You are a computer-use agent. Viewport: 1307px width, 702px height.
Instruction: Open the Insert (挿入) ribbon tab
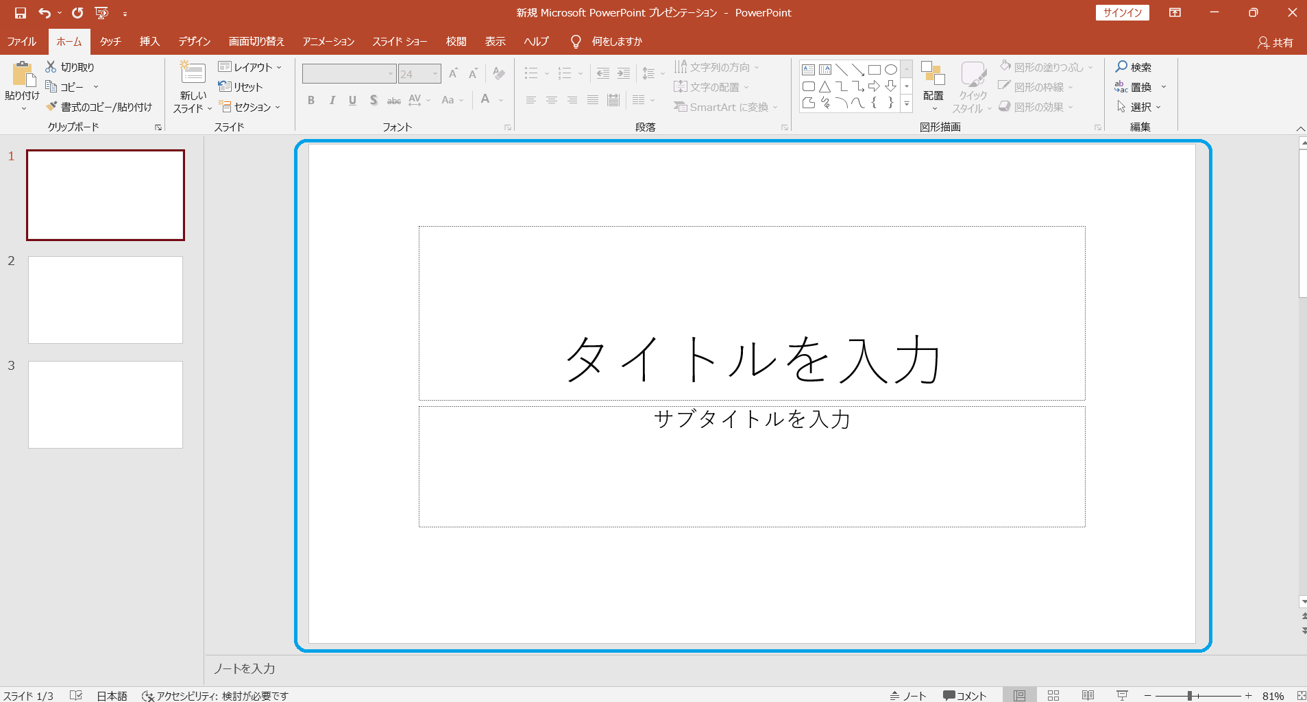point(149,42)
